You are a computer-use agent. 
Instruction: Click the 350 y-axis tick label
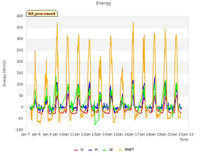tap(20, 27)
